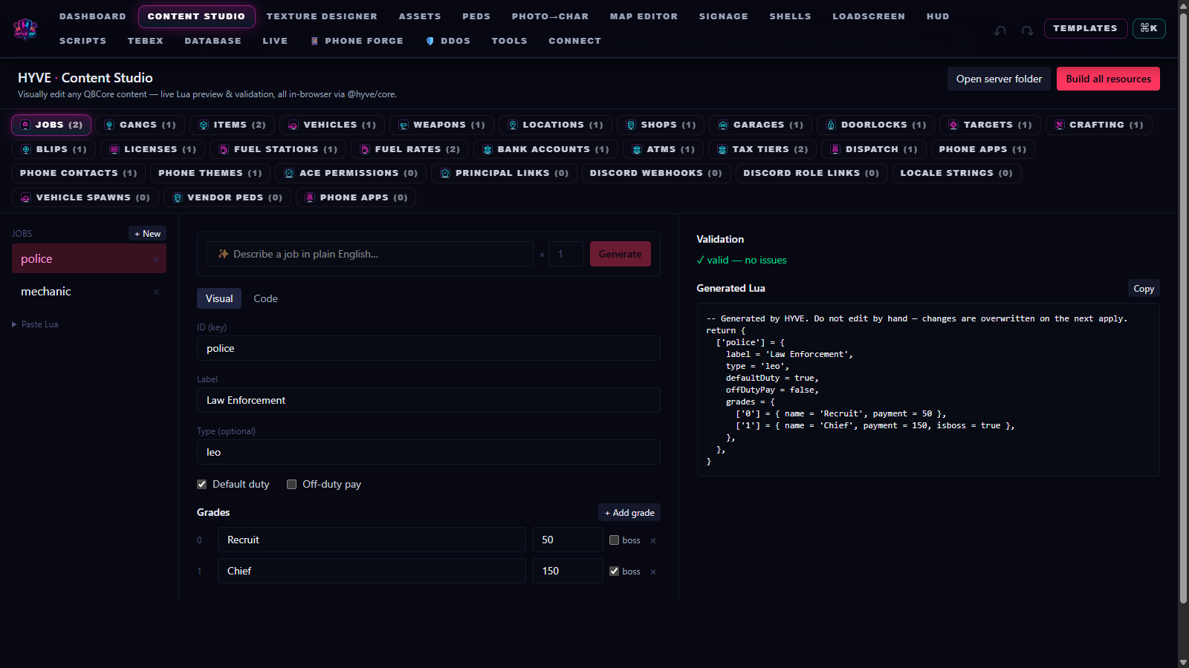The height and width of the screenshot is (668, 1189).
Task: Click the ID (key) field containing police
Action: point(429,348)
